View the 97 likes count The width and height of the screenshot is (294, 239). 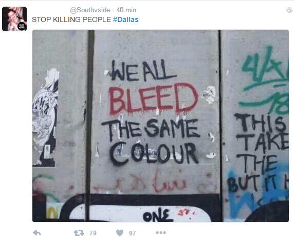click(x=133, y=233)
